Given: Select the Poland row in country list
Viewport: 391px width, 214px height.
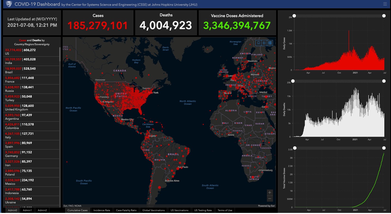Looking at the screenshot, I should point(31,173).
